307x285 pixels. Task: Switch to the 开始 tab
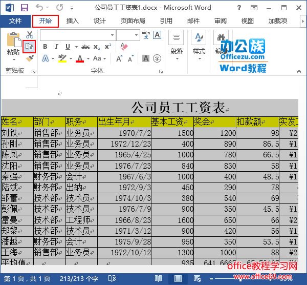46,21
